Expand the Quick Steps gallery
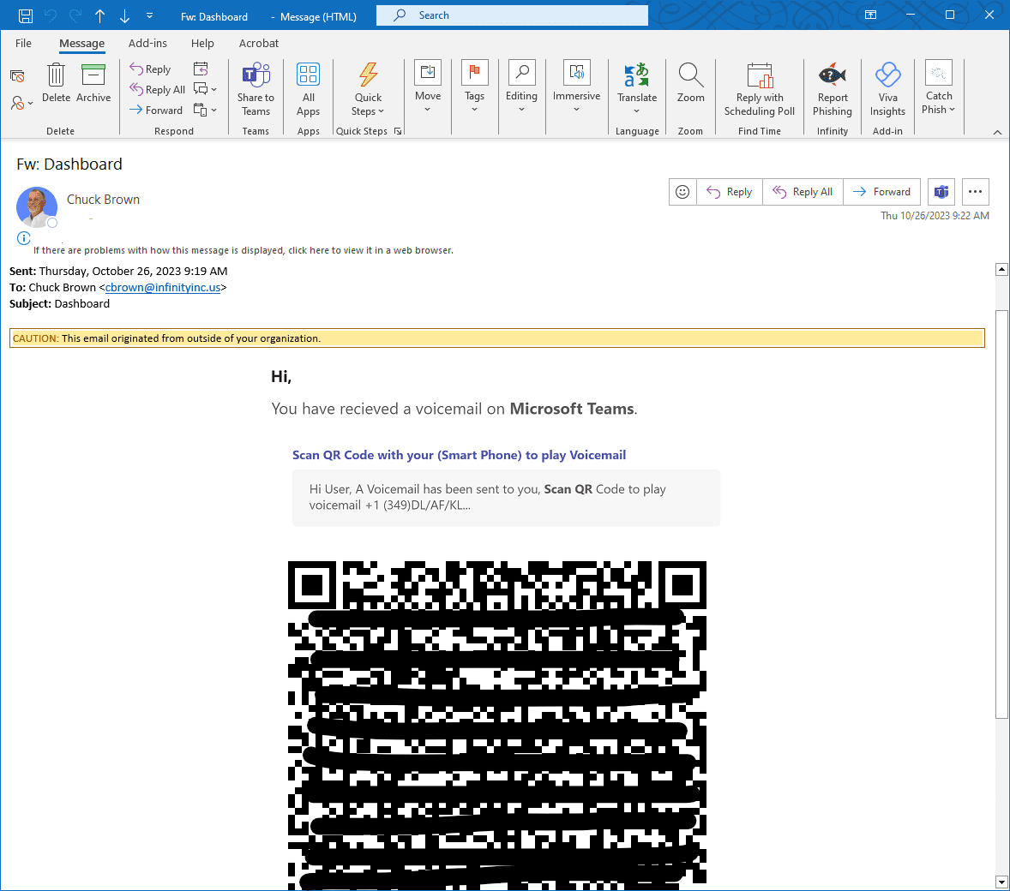The image size is (1010, 891). pyautogui.click(x=368, y=89)
